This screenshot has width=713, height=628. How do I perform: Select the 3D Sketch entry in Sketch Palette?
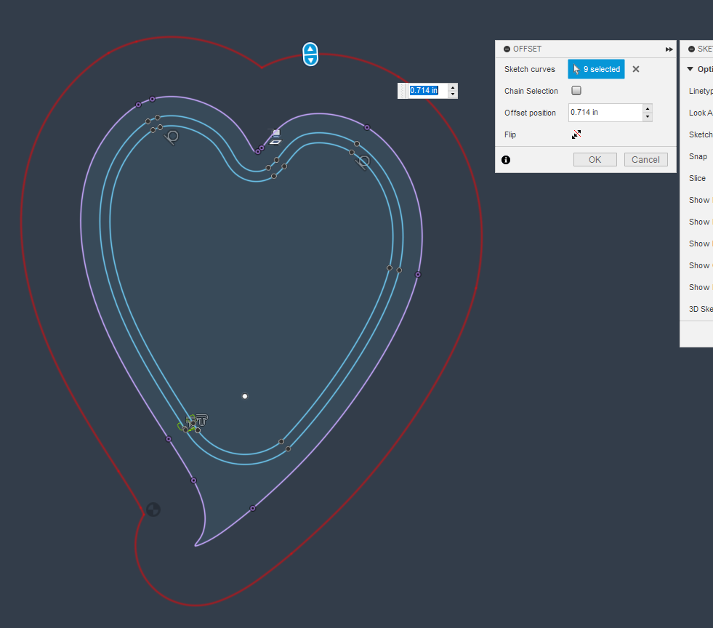click(x=700, y=309)
